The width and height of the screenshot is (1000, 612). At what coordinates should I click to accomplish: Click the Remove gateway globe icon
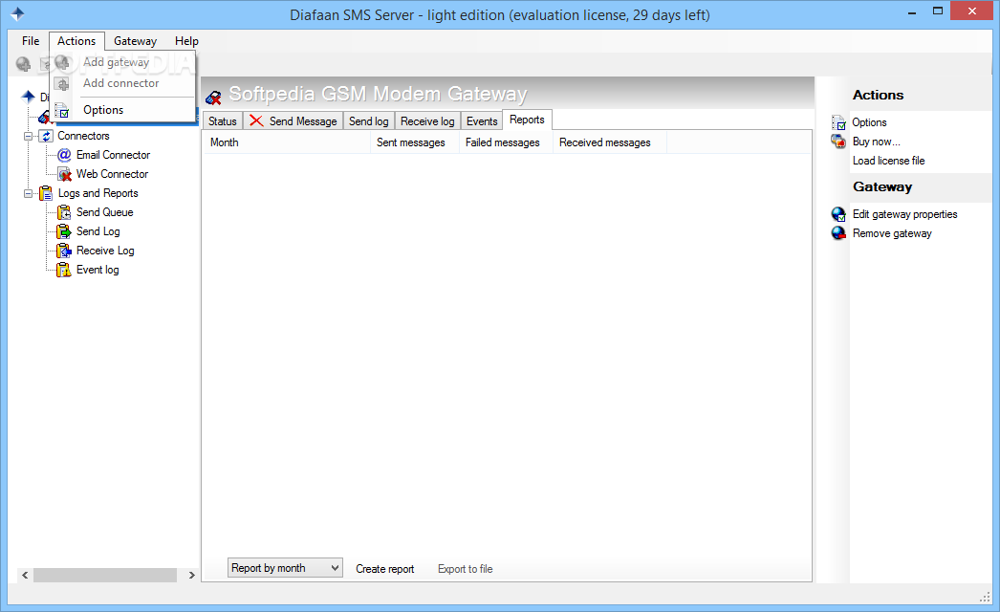838,233
